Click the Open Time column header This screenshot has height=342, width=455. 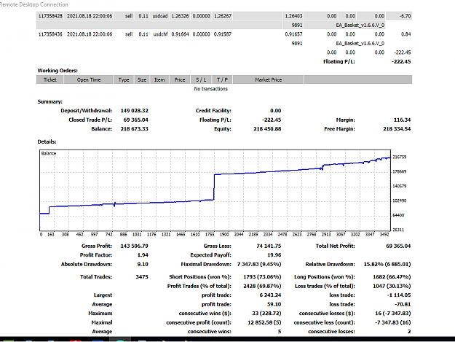pos(89,79)
